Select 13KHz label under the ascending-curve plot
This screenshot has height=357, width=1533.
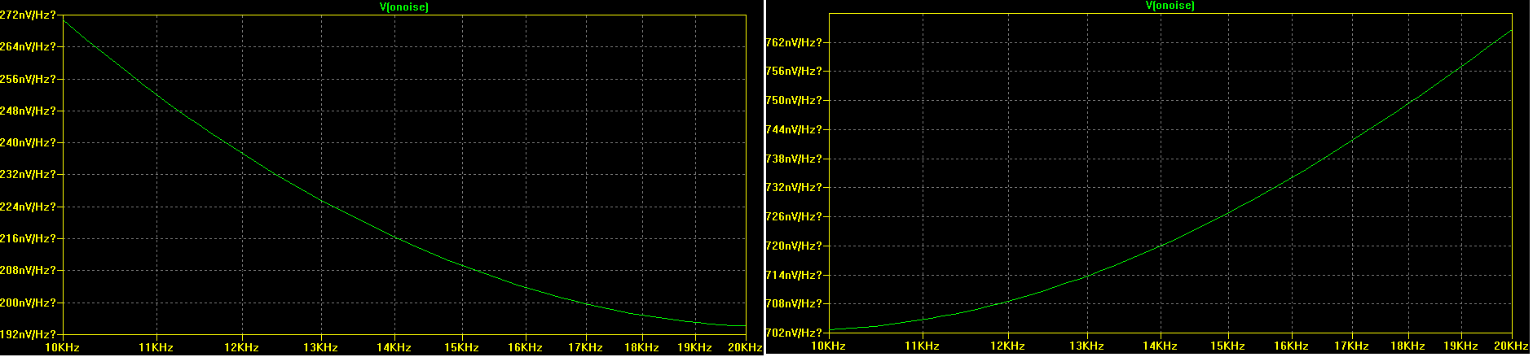(x=1087, y=346)
